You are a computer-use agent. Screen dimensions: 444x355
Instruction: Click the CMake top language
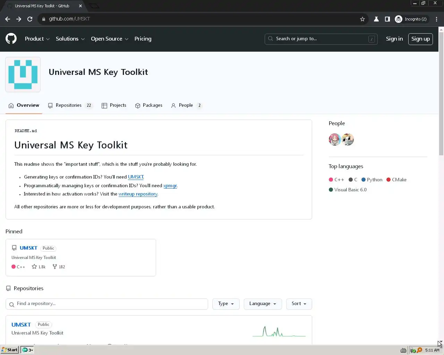point(396,180)
